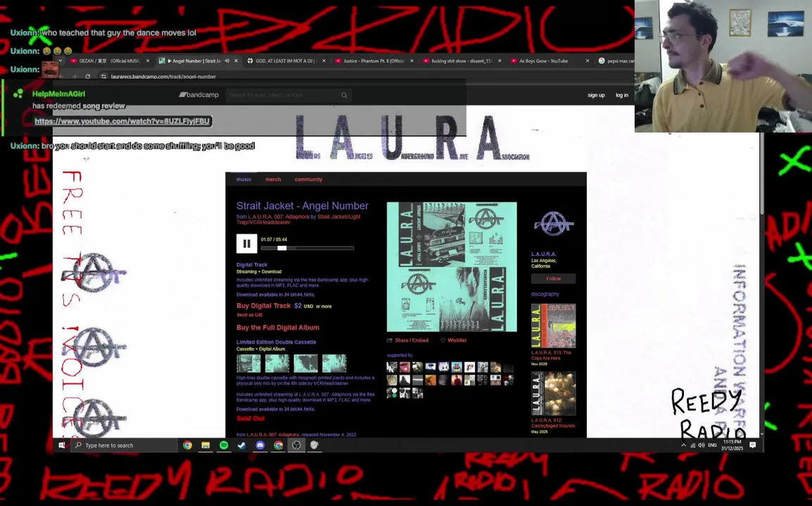The width and height of the screenshot is (812, 506).
Task: Click Send as Gift link
Action: click(x=250, y=315)
